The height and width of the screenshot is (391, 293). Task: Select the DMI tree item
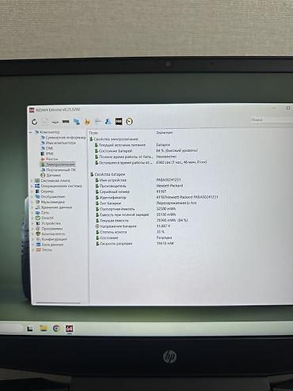click(x=47, y=148)
